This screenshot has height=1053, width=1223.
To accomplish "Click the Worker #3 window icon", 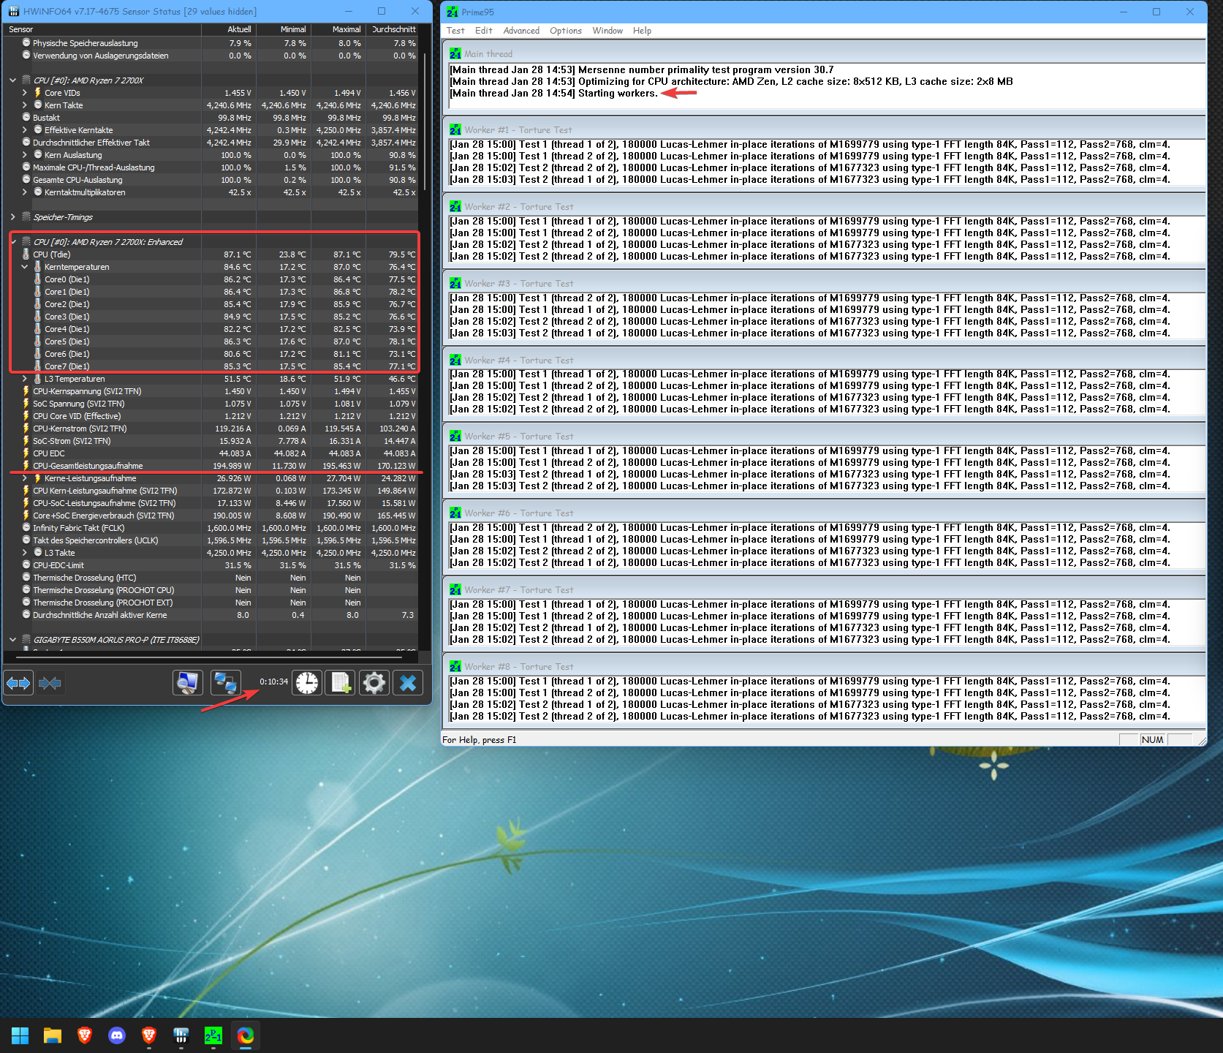I will (x=455, y=284).
